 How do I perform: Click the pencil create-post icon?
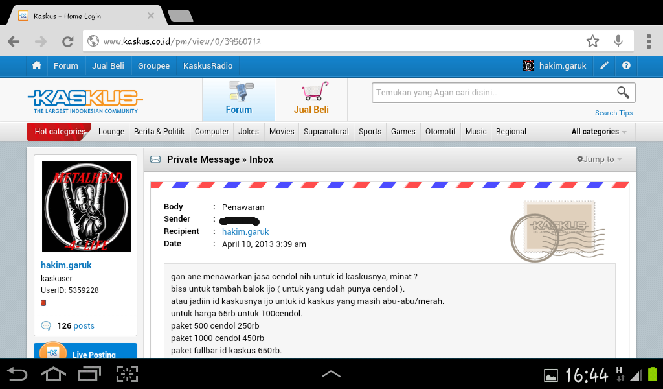604,65
